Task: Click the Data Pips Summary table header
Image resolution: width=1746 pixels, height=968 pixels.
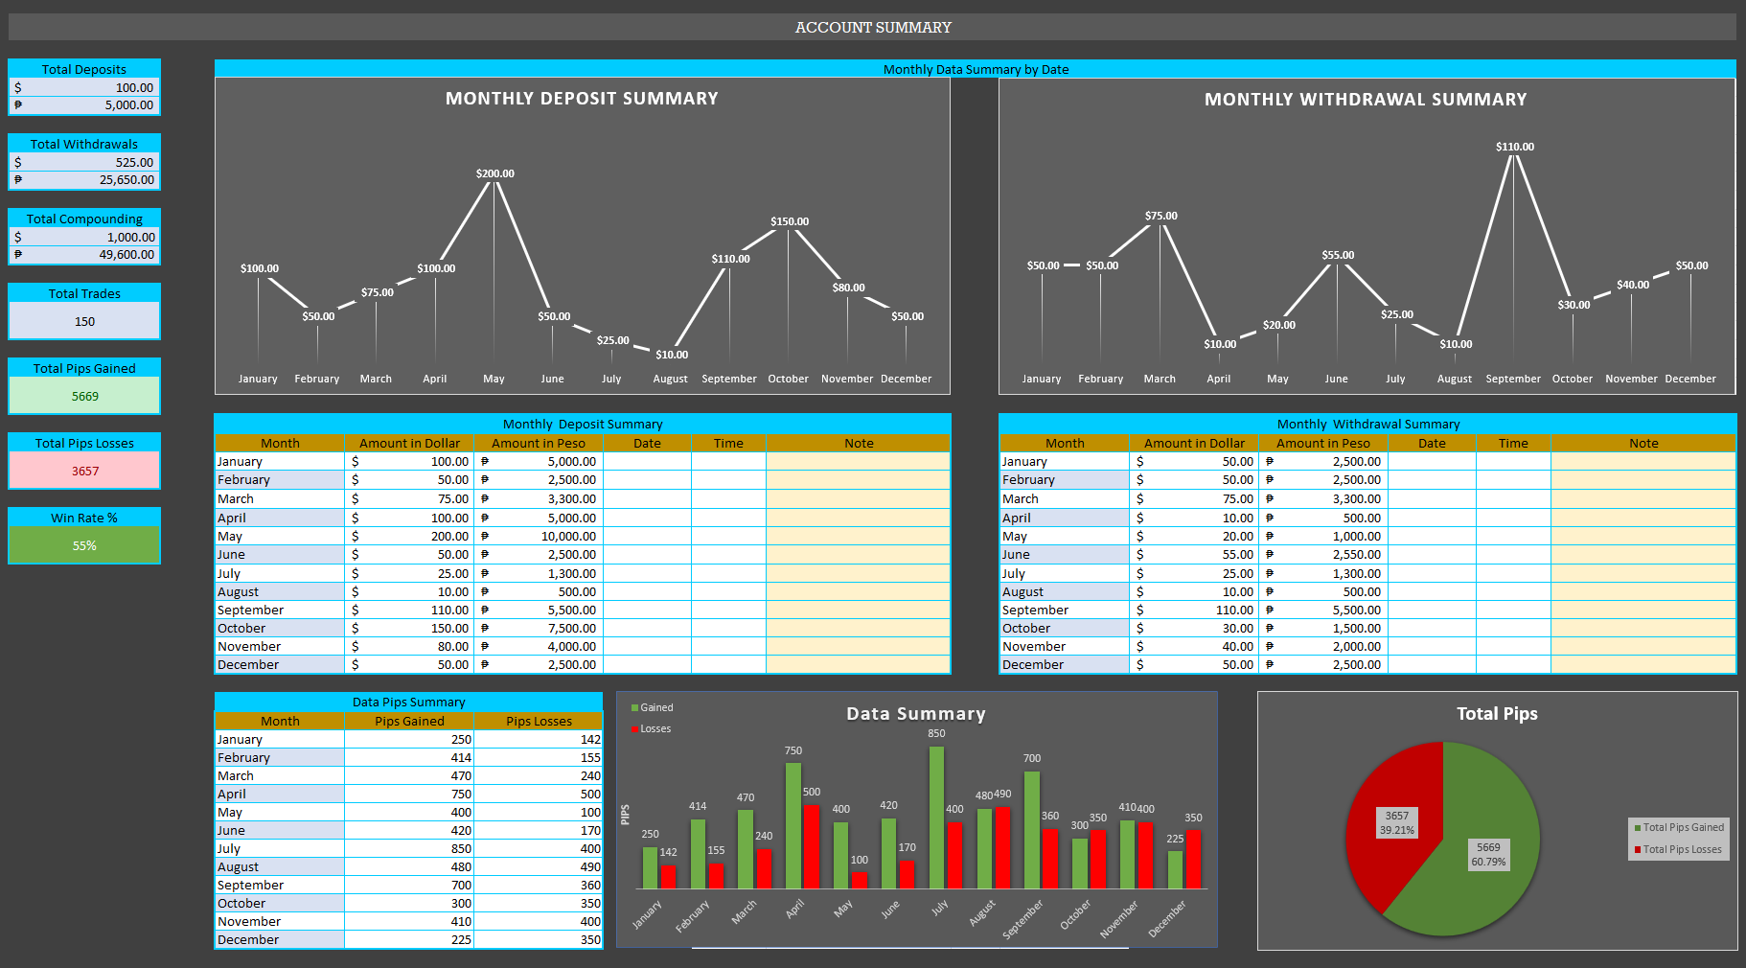Action: tap(409, 702)
